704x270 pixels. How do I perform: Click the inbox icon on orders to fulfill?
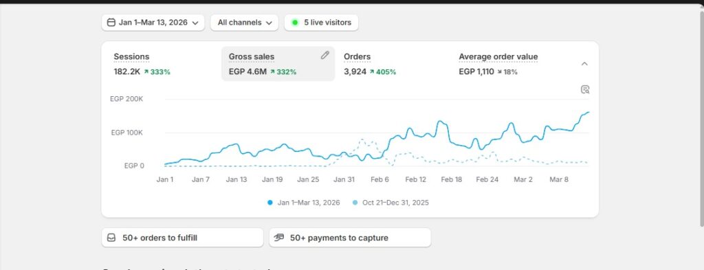tap(112, 238)
